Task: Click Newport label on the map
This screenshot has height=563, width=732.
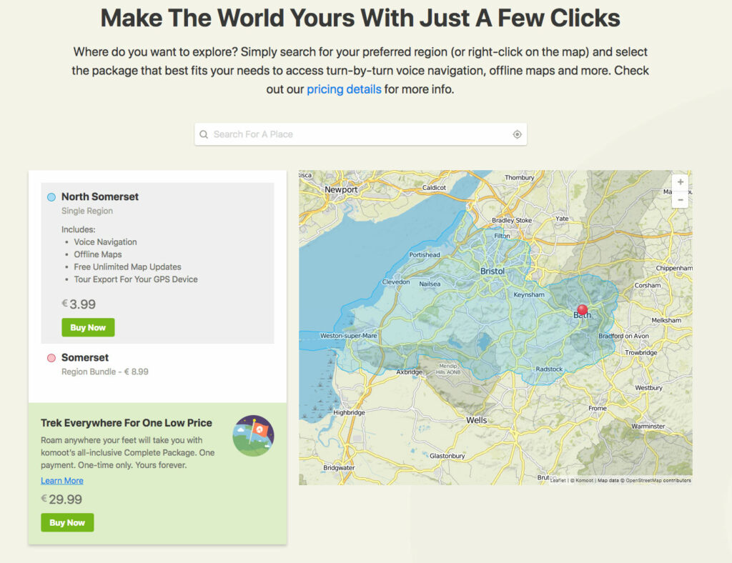Action: pos(341,190)
